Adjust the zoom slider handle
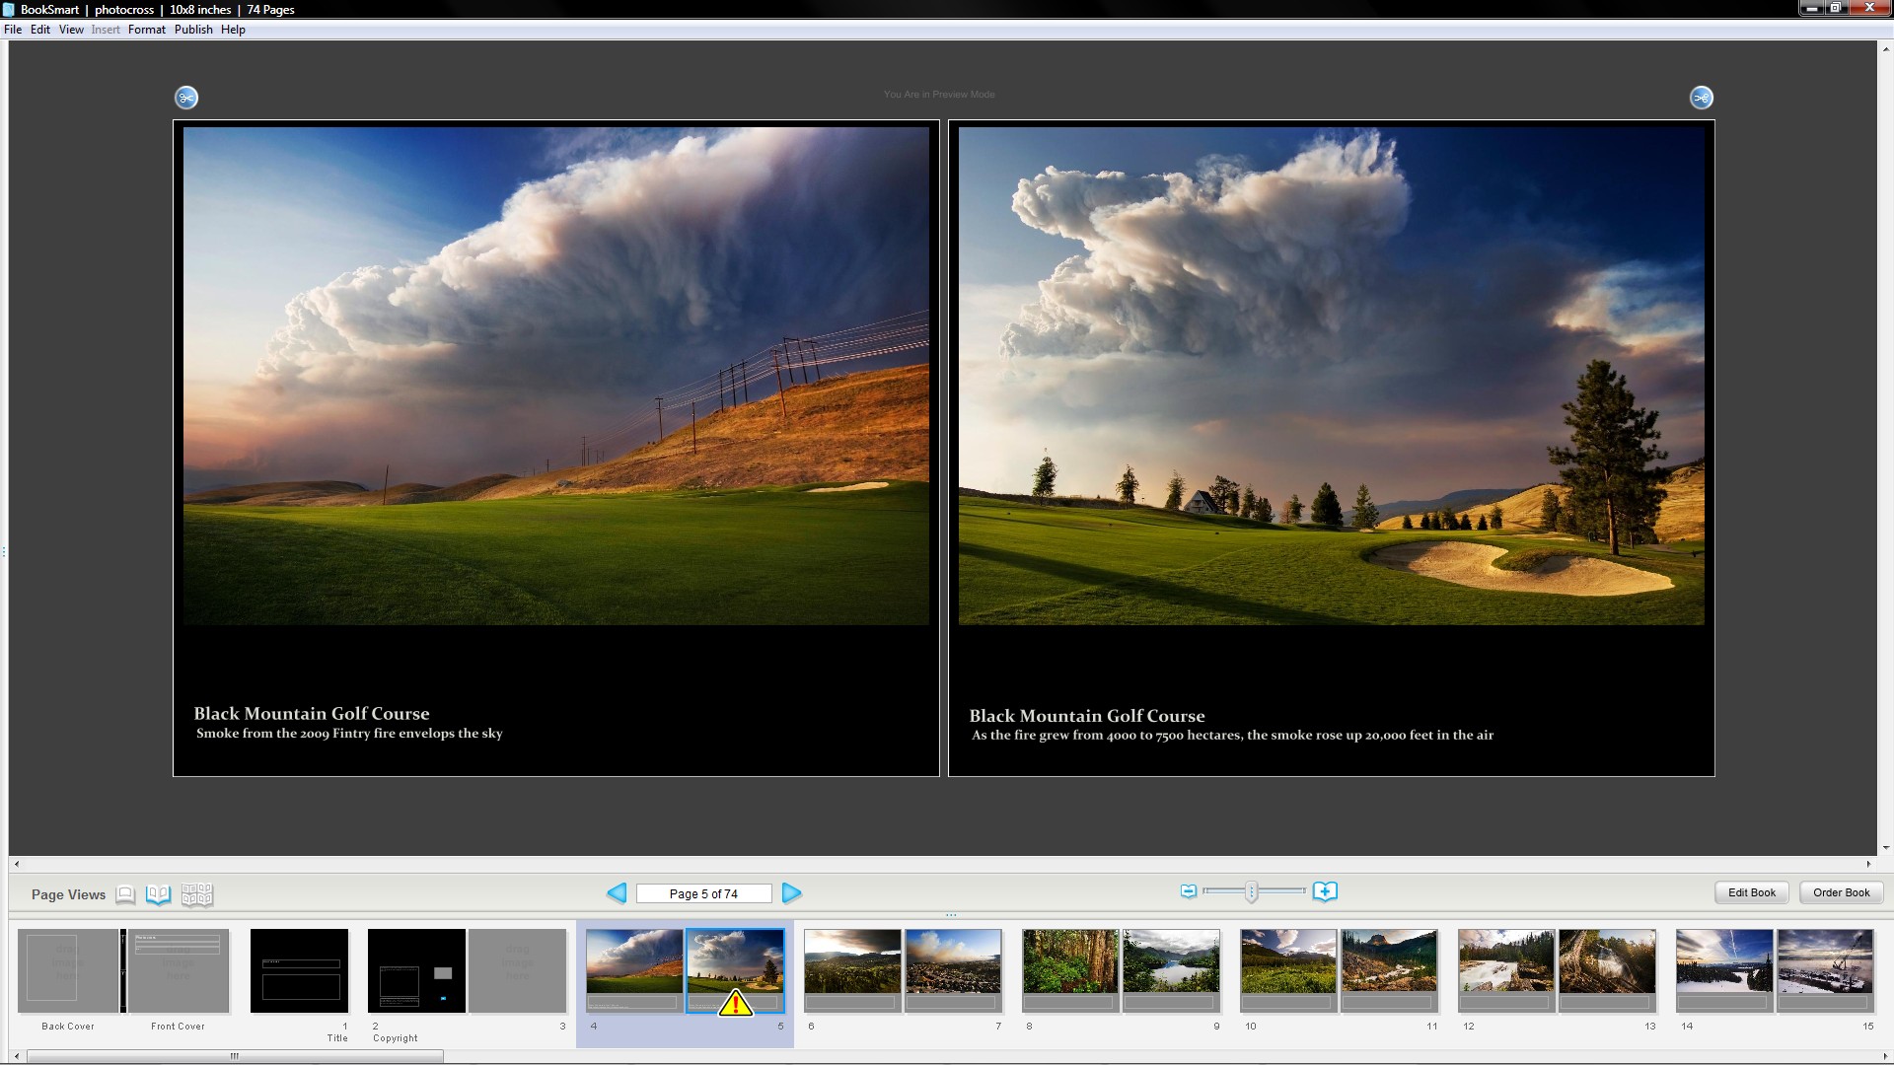The width and height of the screenshot is (1894, 1065). tap(1251, 891)
